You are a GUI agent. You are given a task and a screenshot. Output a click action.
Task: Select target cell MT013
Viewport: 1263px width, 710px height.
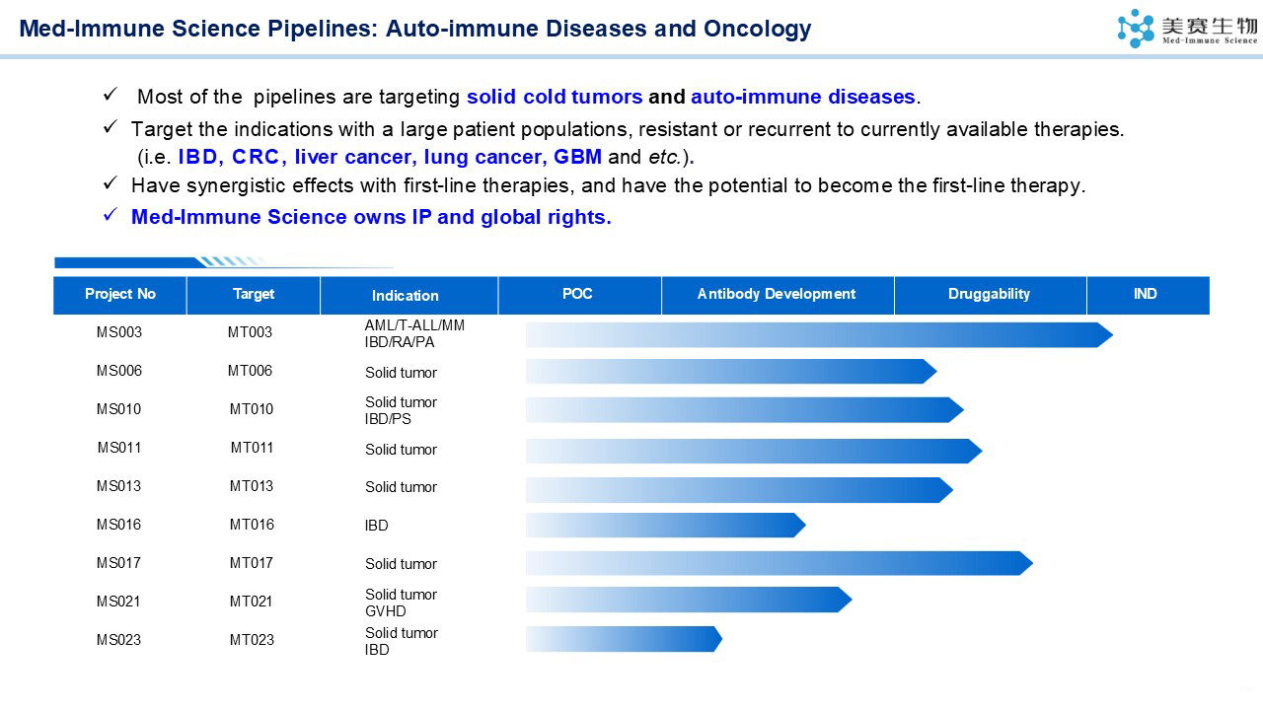252,486
